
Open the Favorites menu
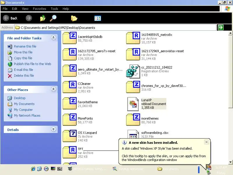(x=40, y=9)
